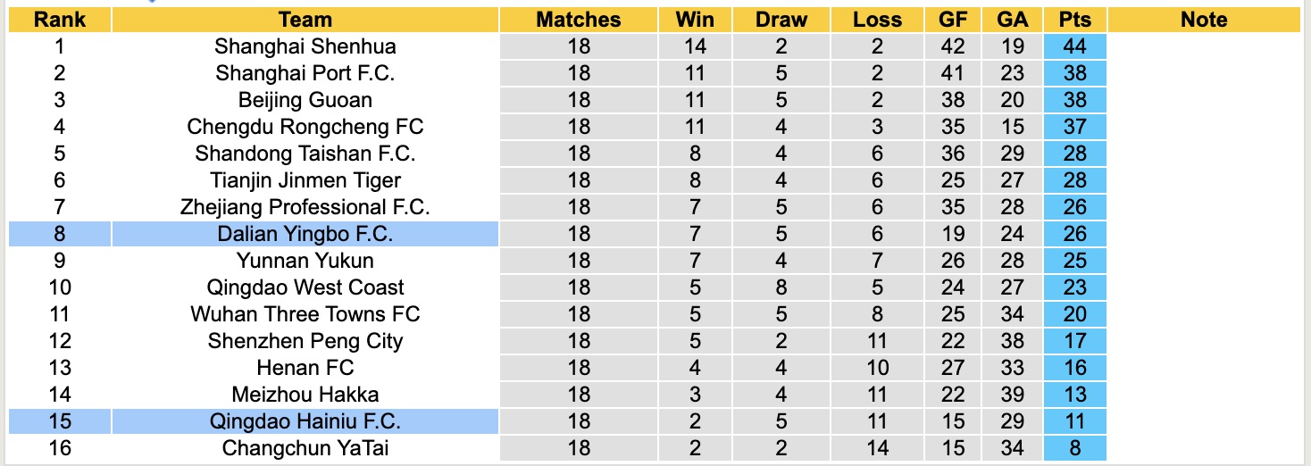Click the highlighted Dalian Yingbo F.C. row

coord(305,234)
